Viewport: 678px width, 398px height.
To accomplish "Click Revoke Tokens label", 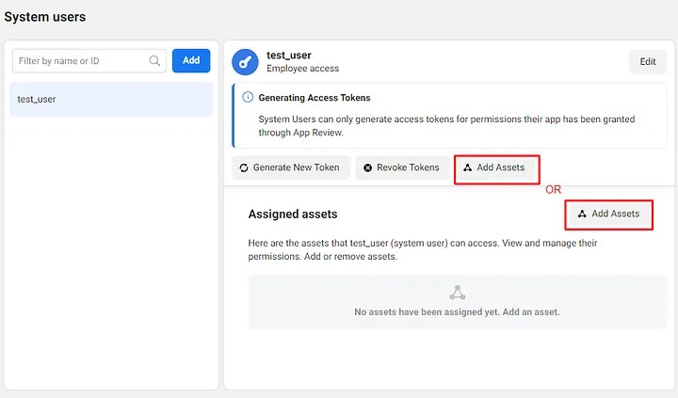I will click(408, 167).
